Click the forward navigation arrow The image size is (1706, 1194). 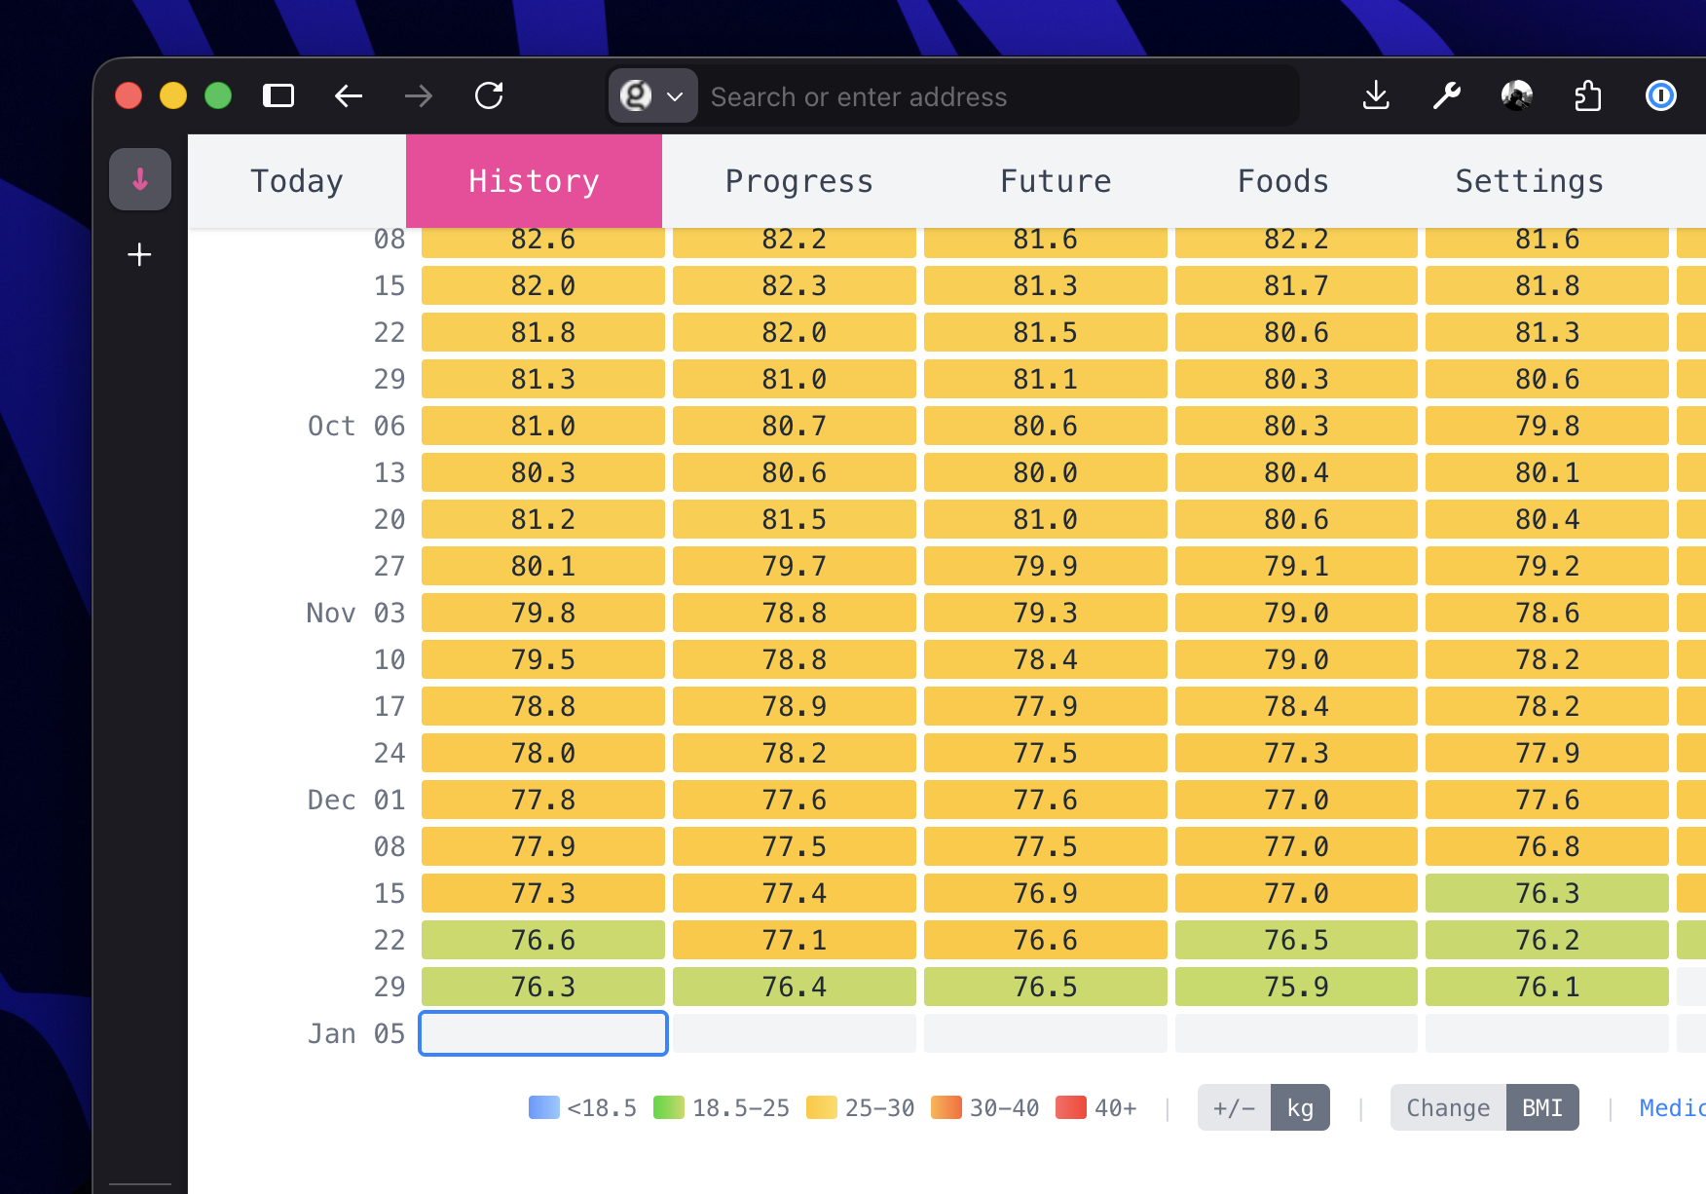click(418, 95)
